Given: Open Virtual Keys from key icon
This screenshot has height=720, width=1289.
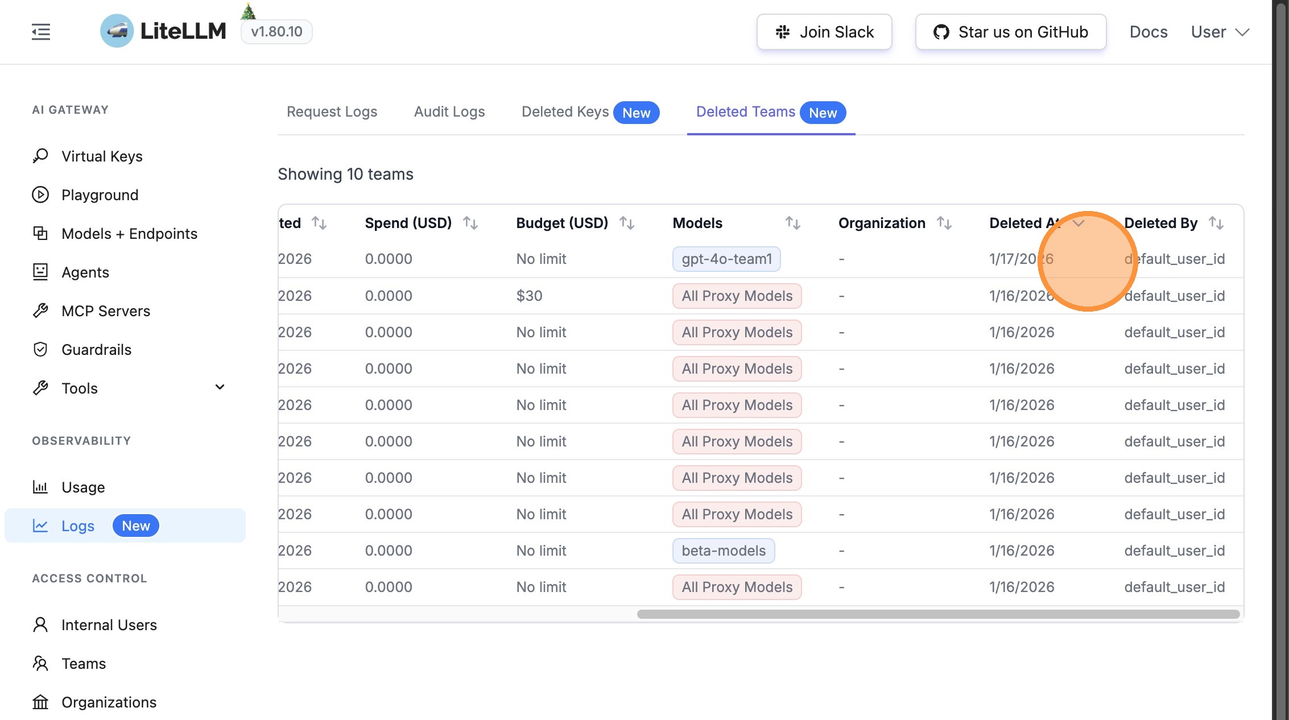Looking at the screenshot, I should (40, 156).
